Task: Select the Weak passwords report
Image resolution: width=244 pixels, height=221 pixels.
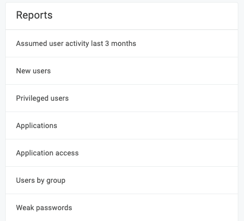Action: tap(121, 208)
